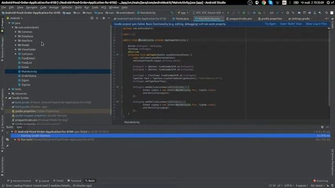Collapse the sync failed build node

[12, 132]
